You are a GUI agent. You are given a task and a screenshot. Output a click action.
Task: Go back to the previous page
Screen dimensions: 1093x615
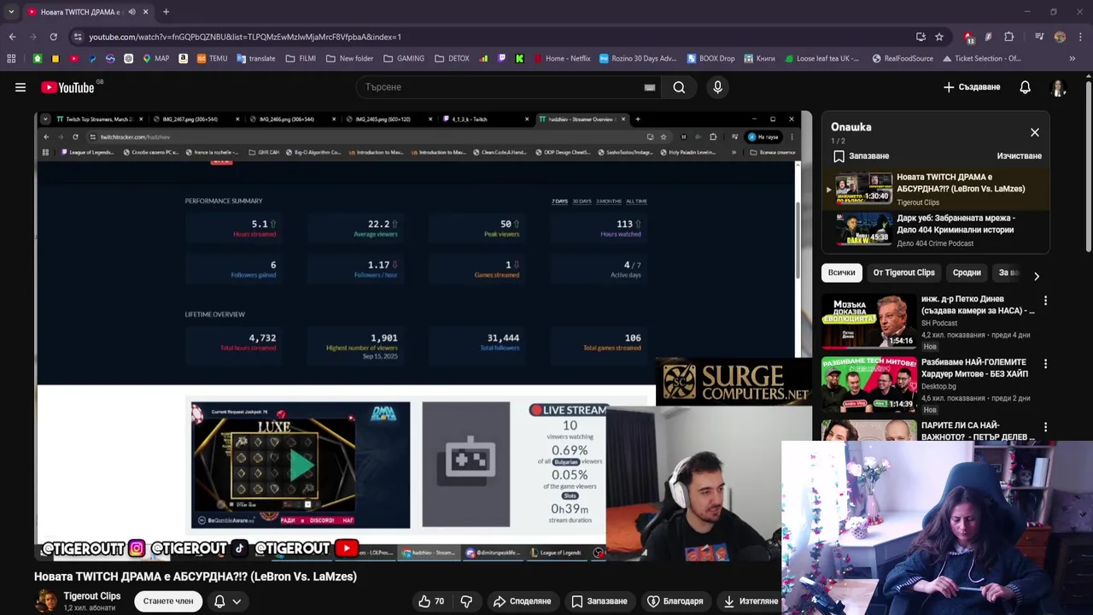pyautogui.click(x=12, y=37)
